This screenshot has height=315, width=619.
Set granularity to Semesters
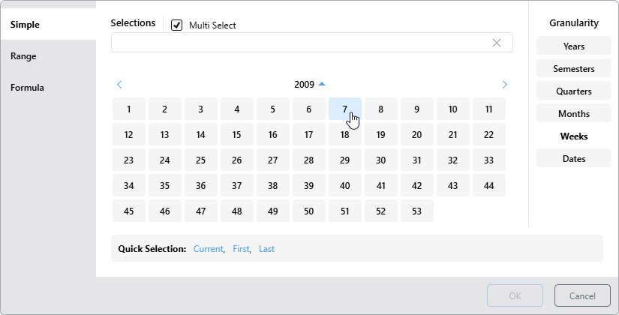point(573,69)
